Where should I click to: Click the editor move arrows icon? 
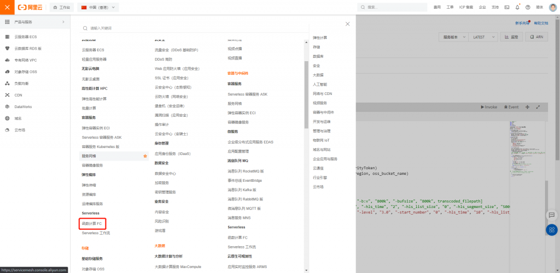tap(527, 107)
